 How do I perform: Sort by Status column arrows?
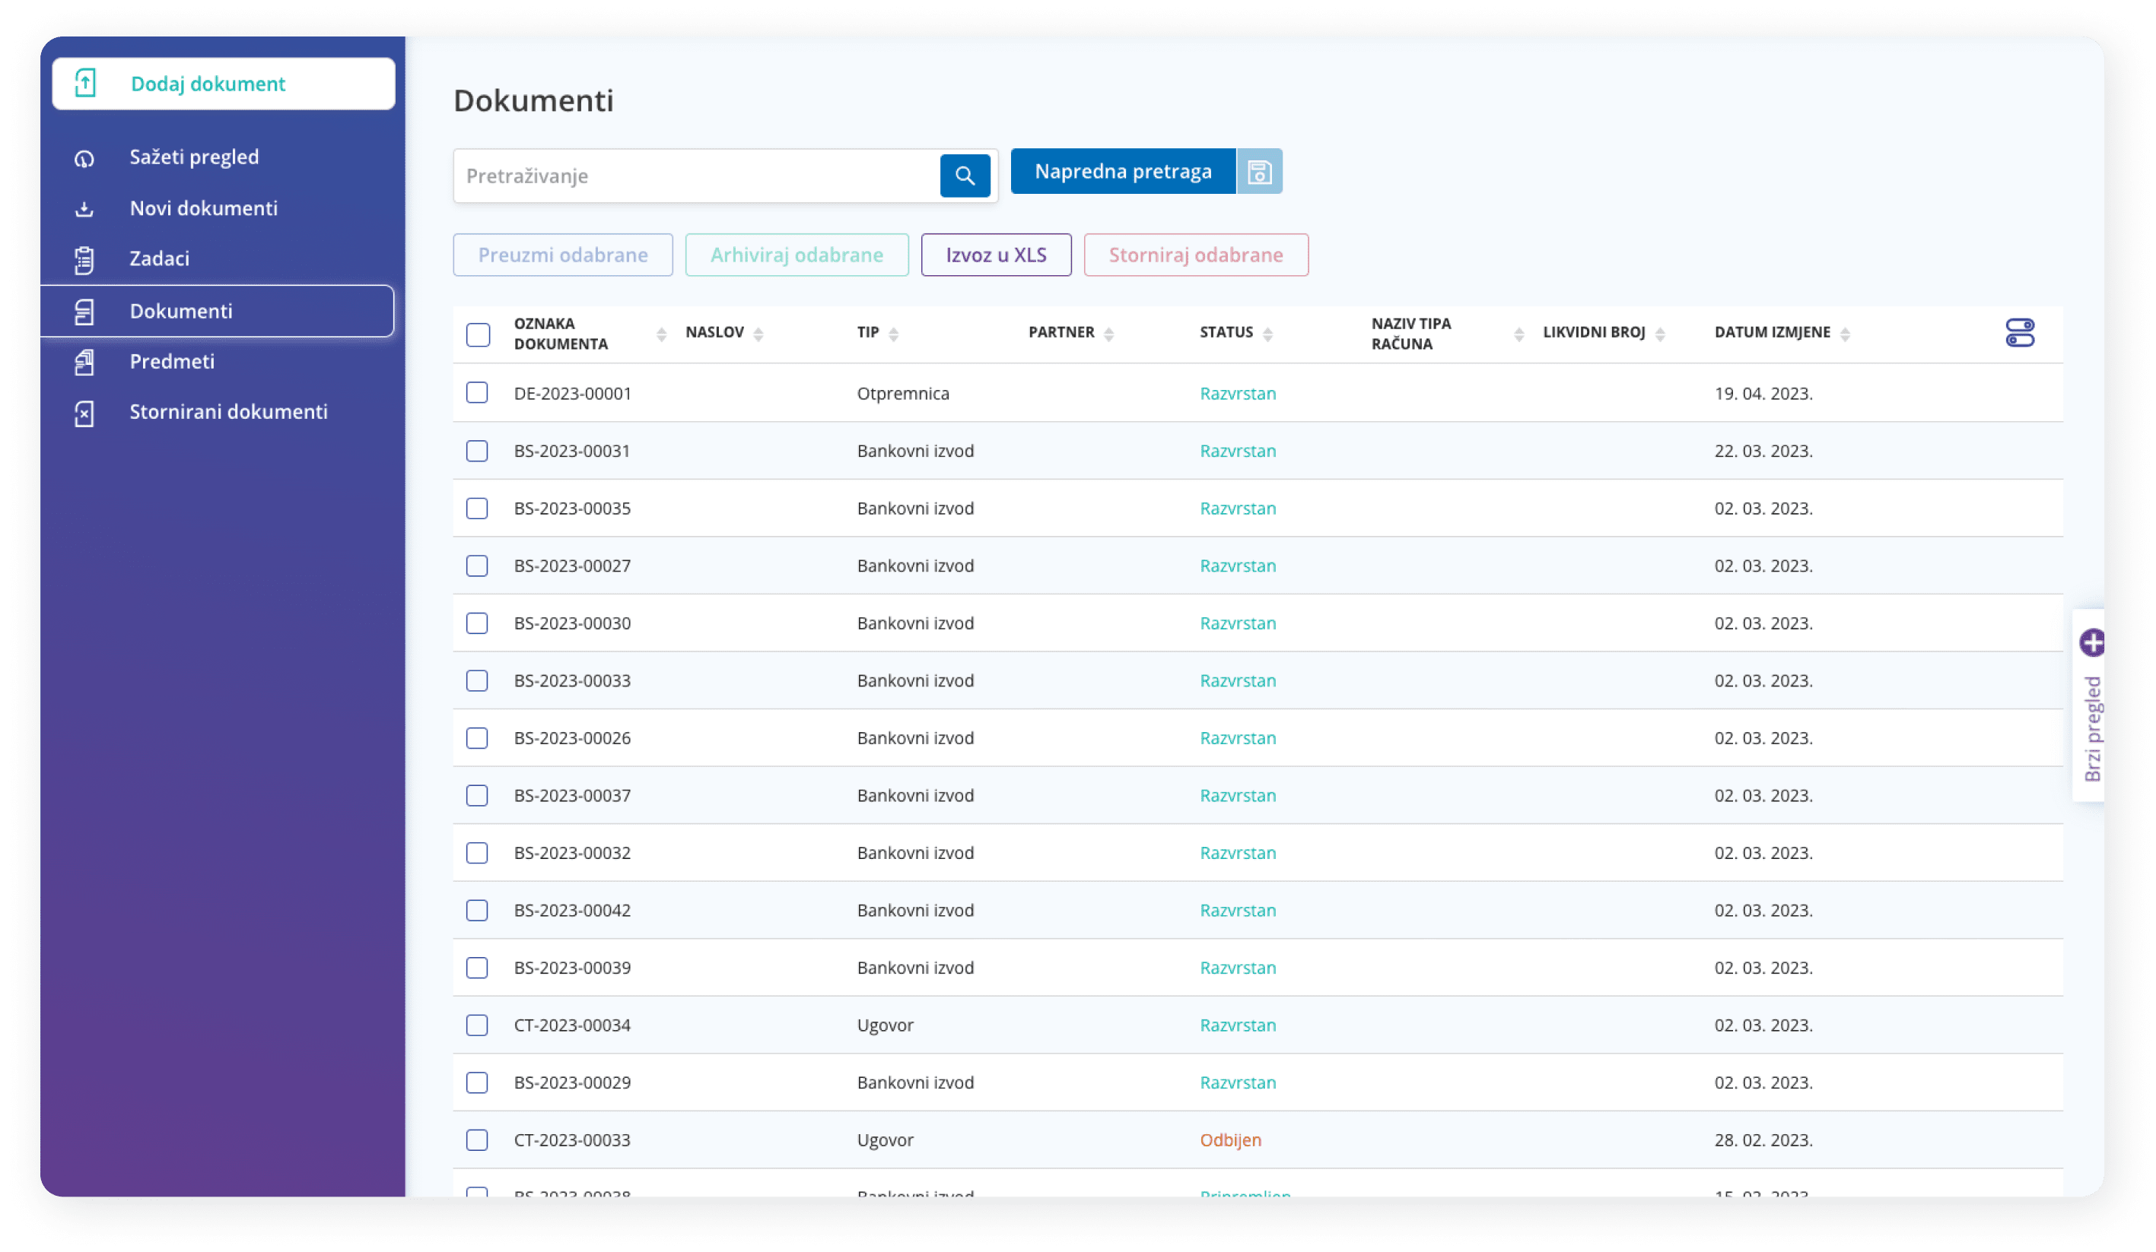1267,334
